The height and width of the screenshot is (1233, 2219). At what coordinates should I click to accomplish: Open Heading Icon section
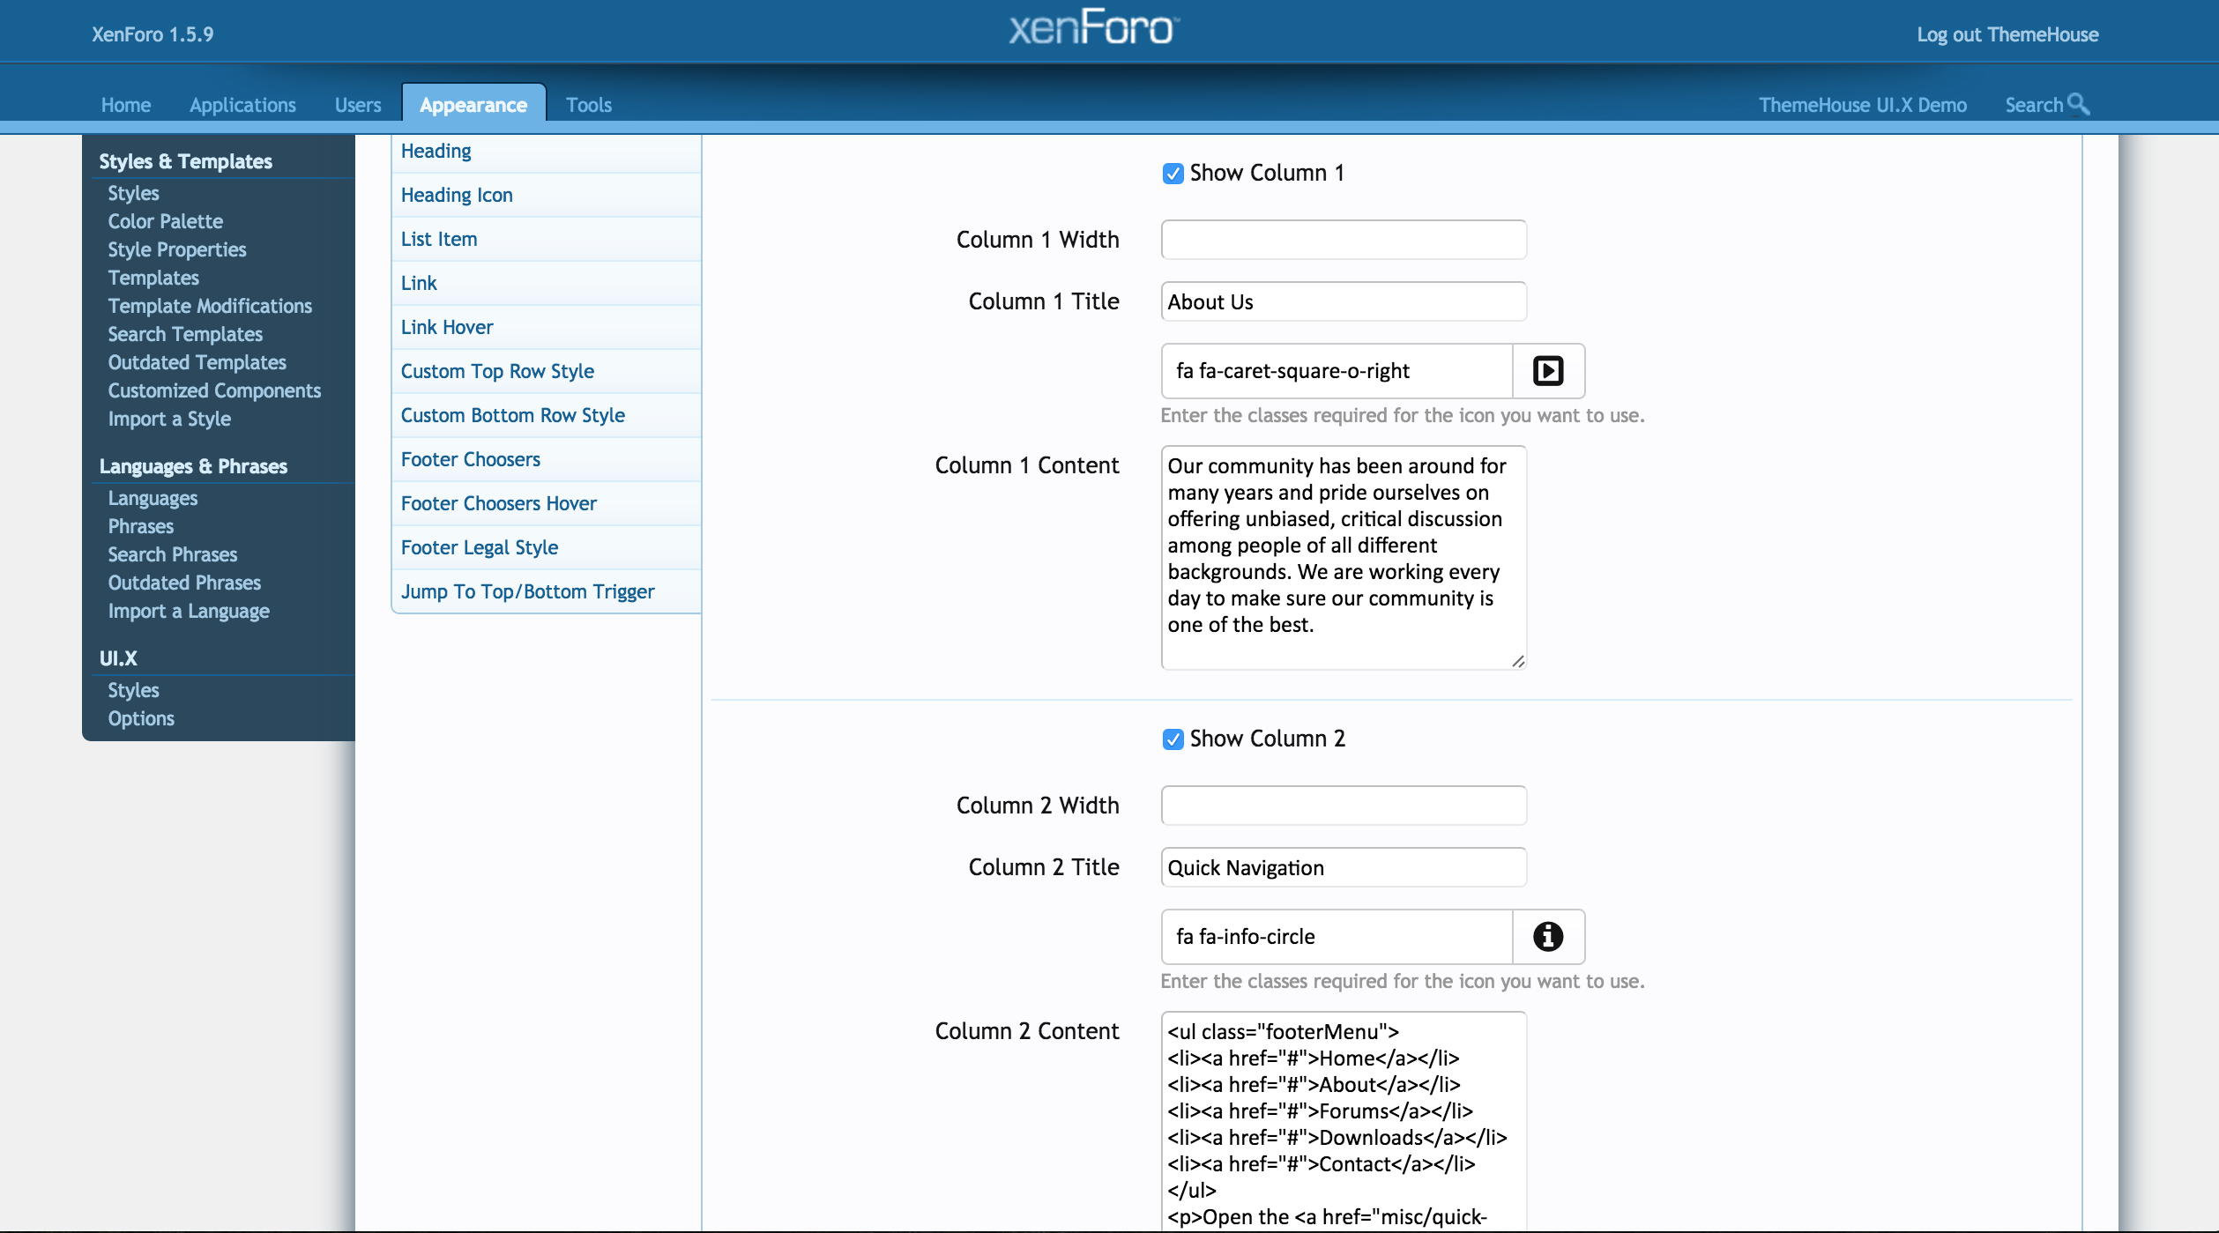pyautogui.click(x=547, y=196)
